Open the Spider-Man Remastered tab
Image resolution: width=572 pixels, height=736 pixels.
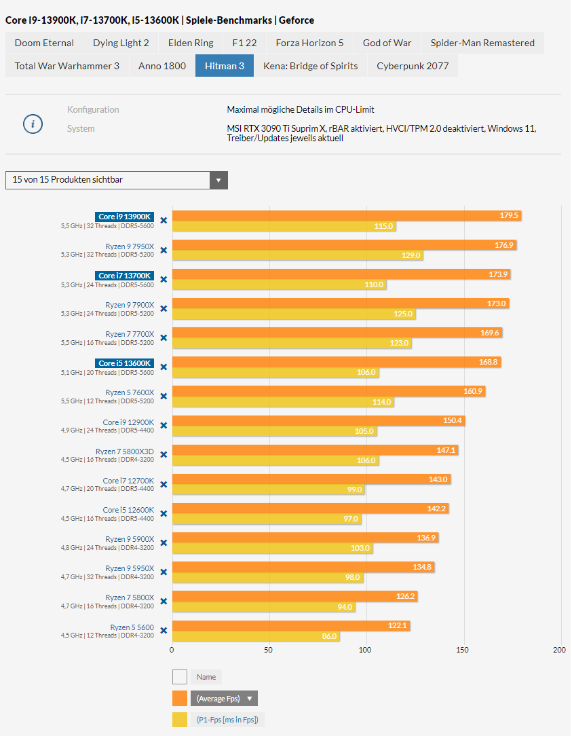pos(482,43)
